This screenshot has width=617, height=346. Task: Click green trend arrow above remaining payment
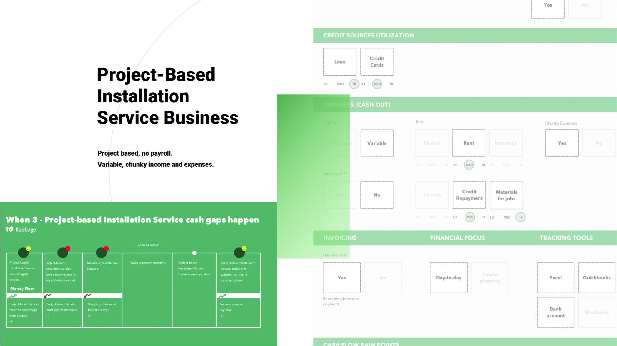pos(222,296)
